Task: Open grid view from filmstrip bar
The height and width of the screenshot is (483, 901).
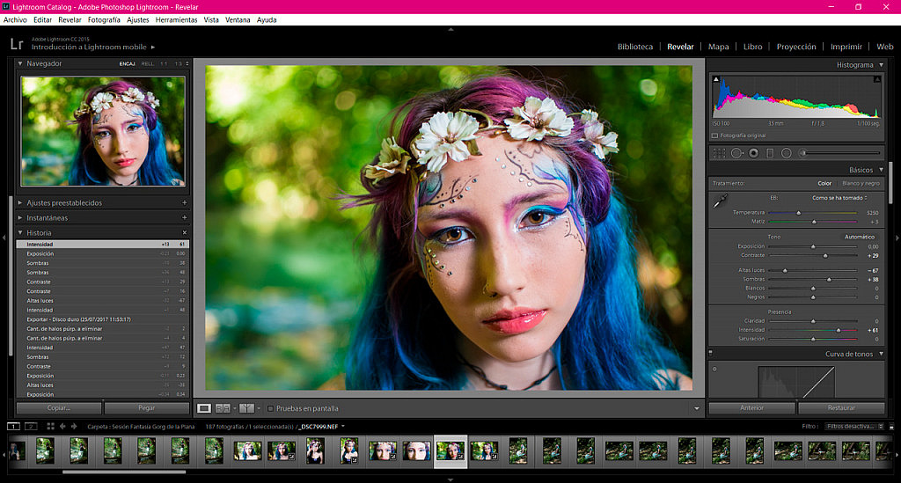Action: (x=50, y=426)
